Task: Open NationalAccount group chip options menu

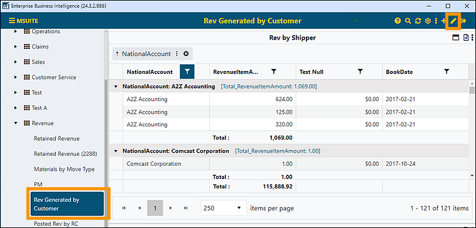Action: tap(177, 54)
